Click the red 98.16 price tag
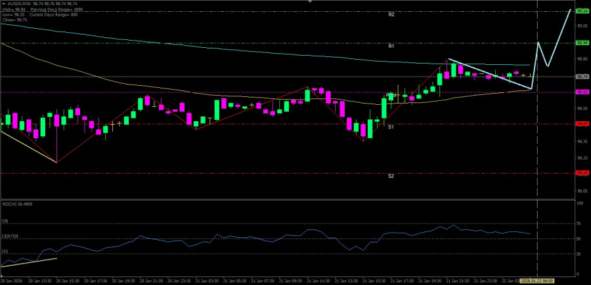Image resolution: width=591 pixels, height=285 pixels. 582,173
